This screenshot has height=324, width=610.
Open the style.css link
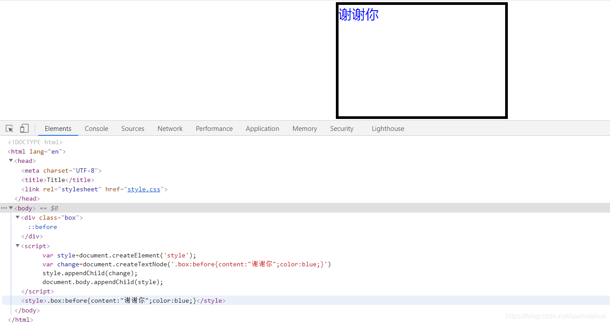[x=144, y=189]
